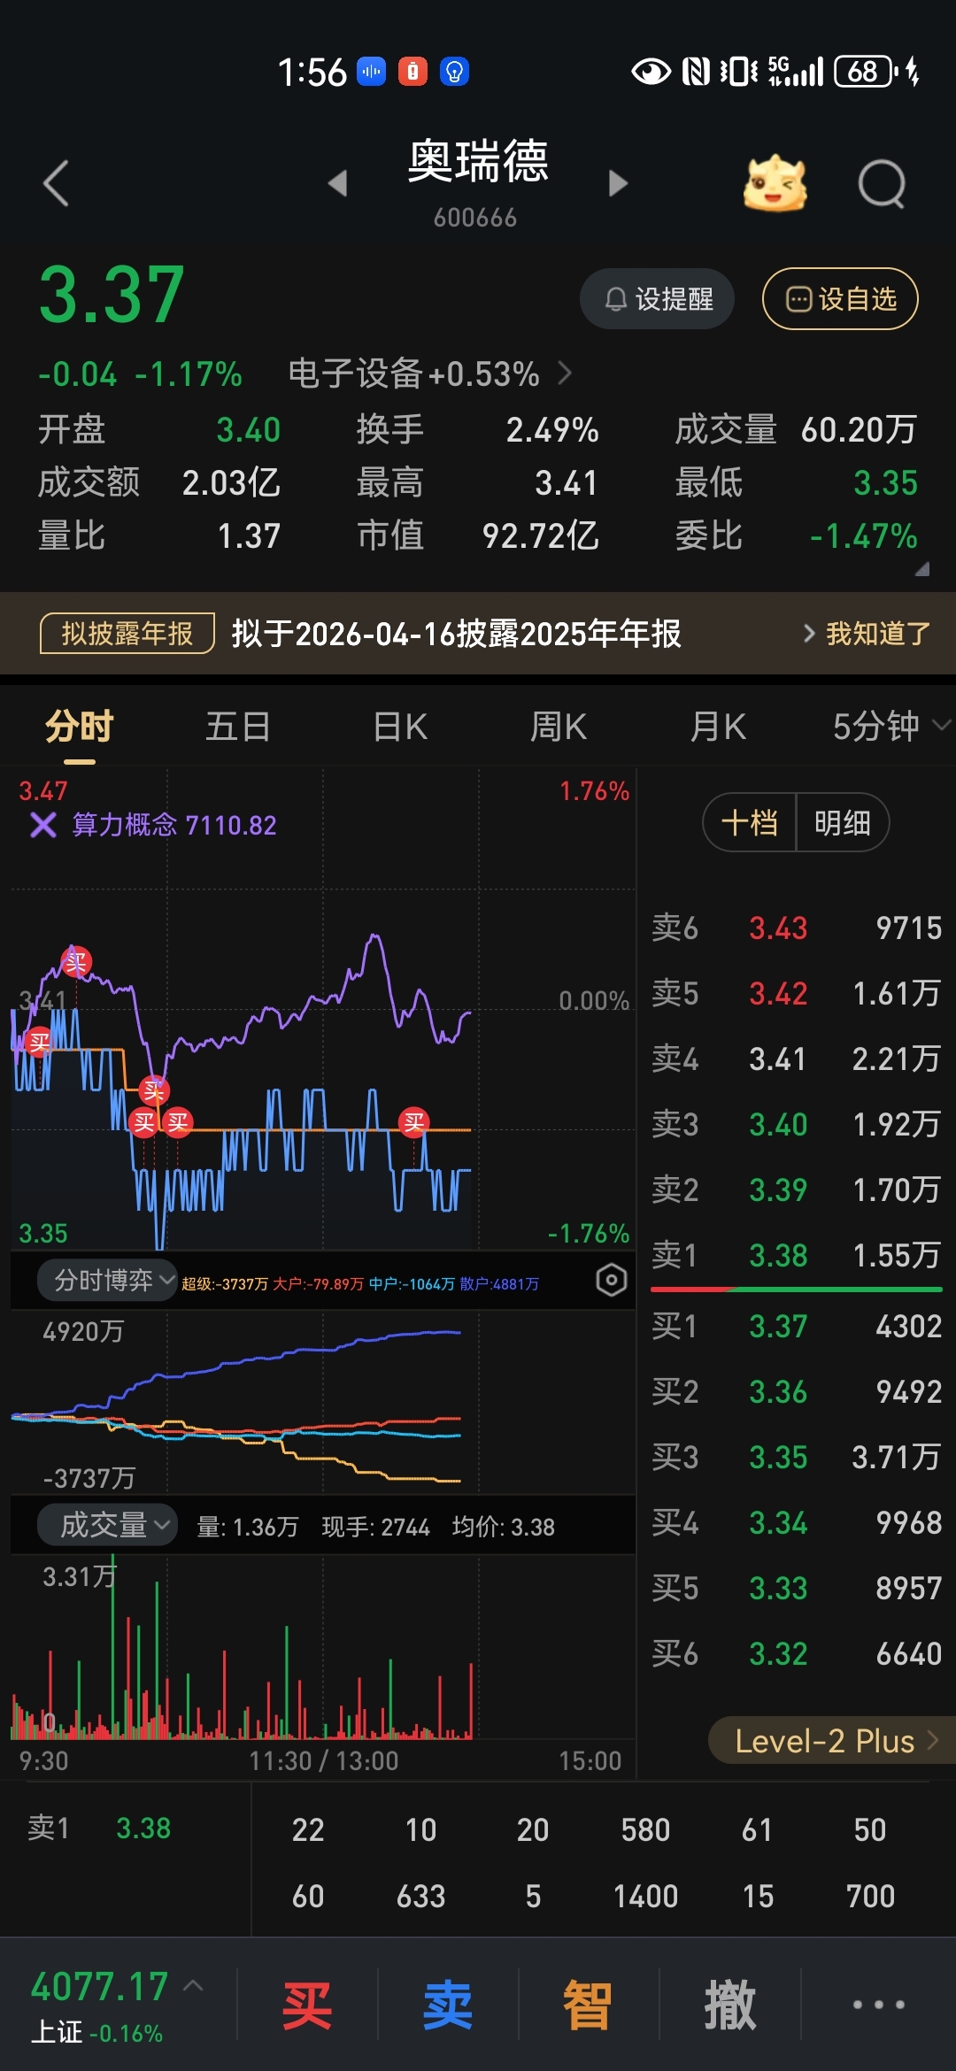Select 买5 row at 3.33
Viewport: 956px width, 2071px height.
pyautogui.click(x=796, y=1588)
